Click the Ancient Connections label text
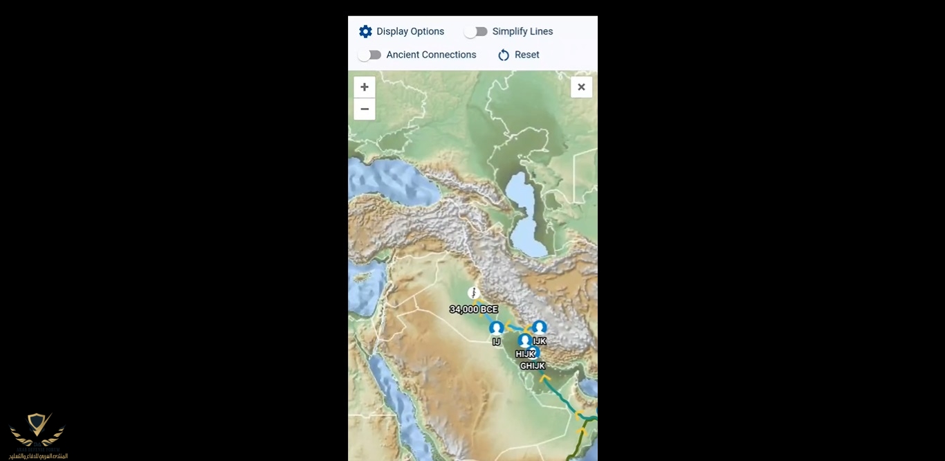Screen dimensions: 945x461 point(431,55)
